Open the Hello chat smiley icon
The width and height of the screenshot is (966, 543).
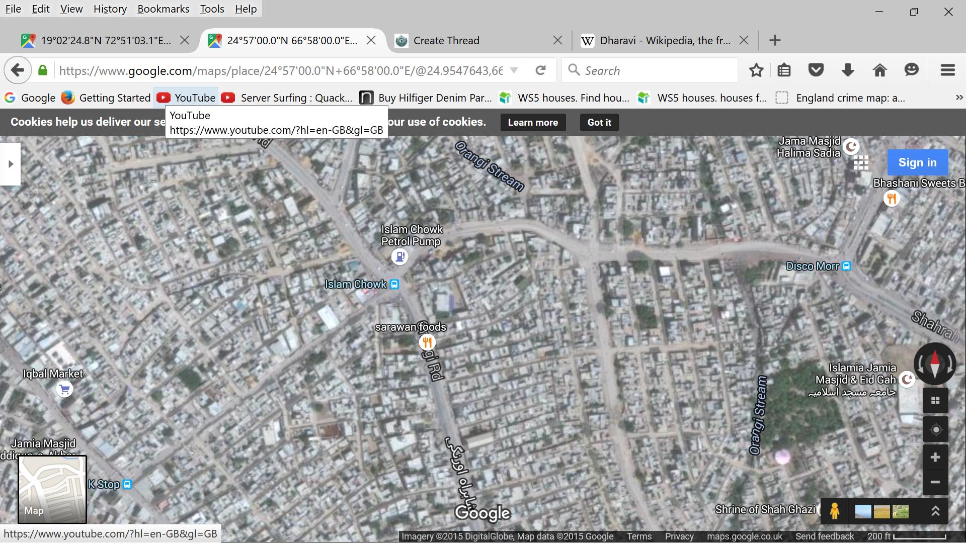[912, 70]
